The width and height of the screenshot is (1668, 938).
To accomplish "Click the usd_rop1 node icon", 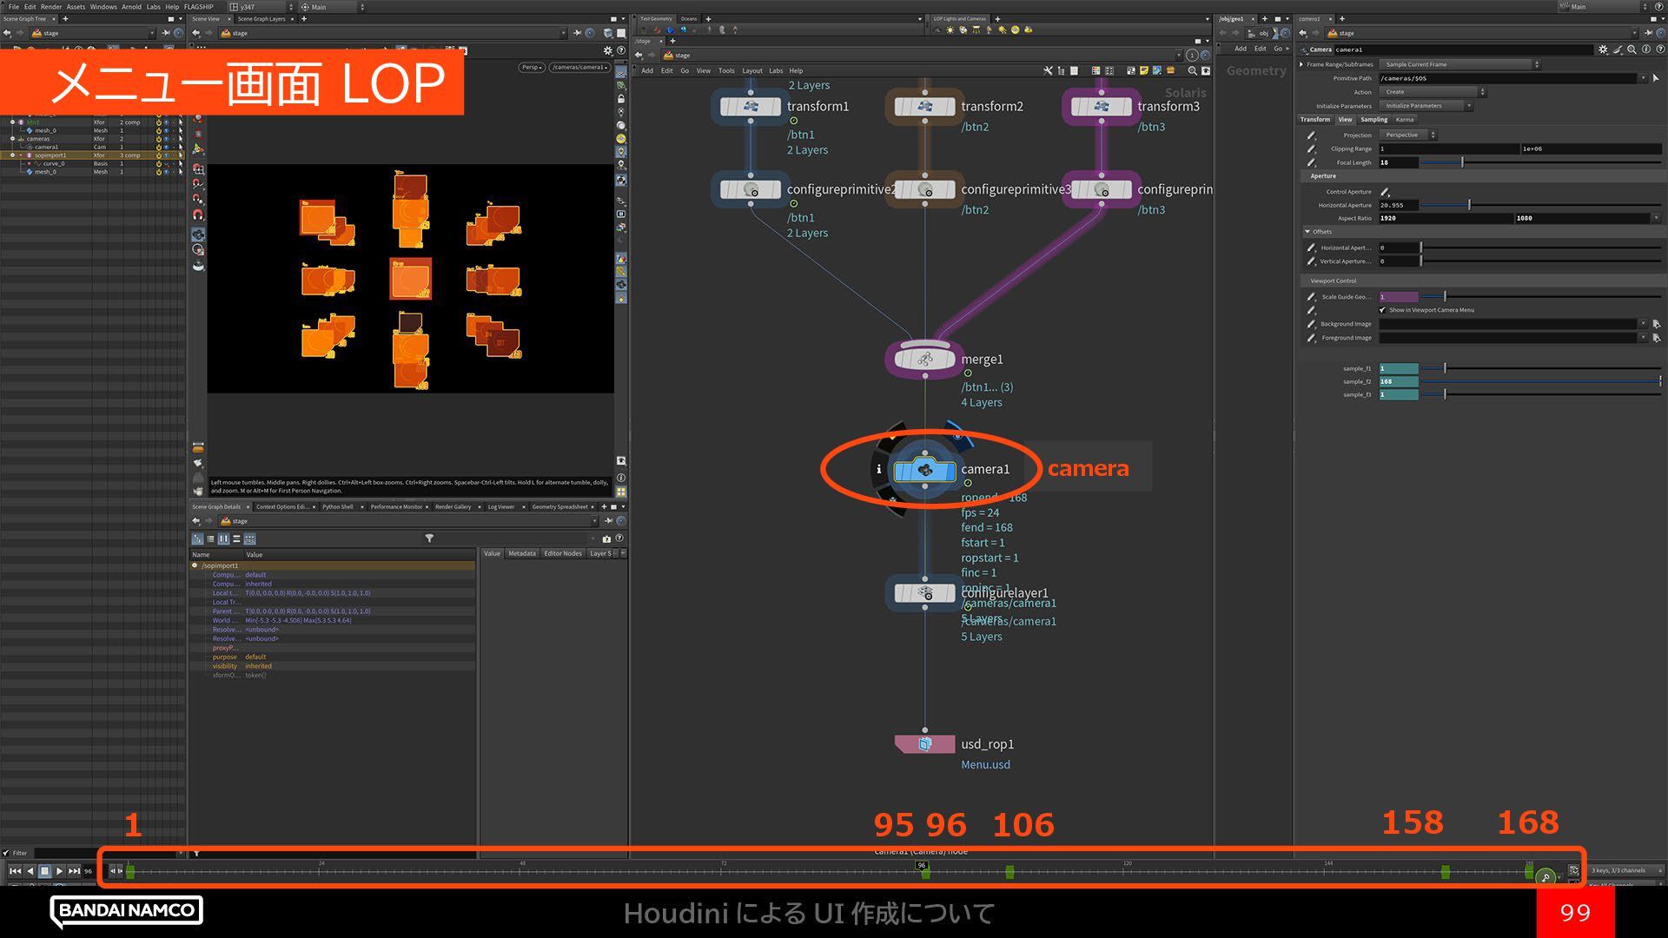I will click(924, 744).
